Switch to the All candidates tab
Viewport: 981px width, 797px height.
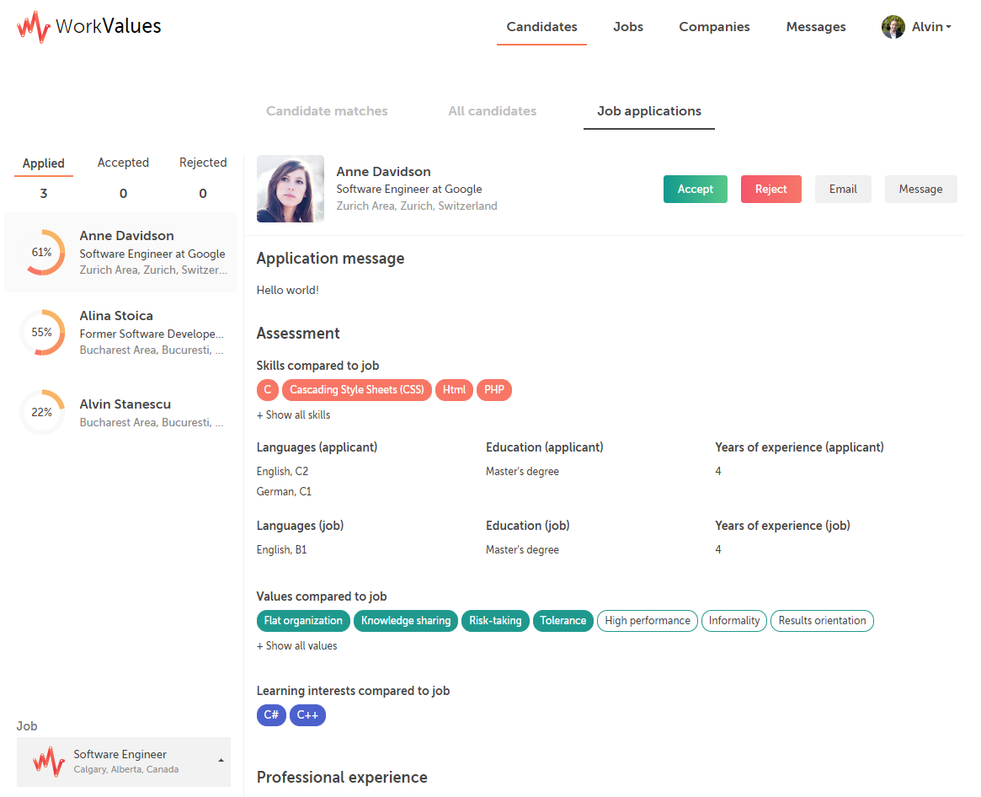coord(492,110)
